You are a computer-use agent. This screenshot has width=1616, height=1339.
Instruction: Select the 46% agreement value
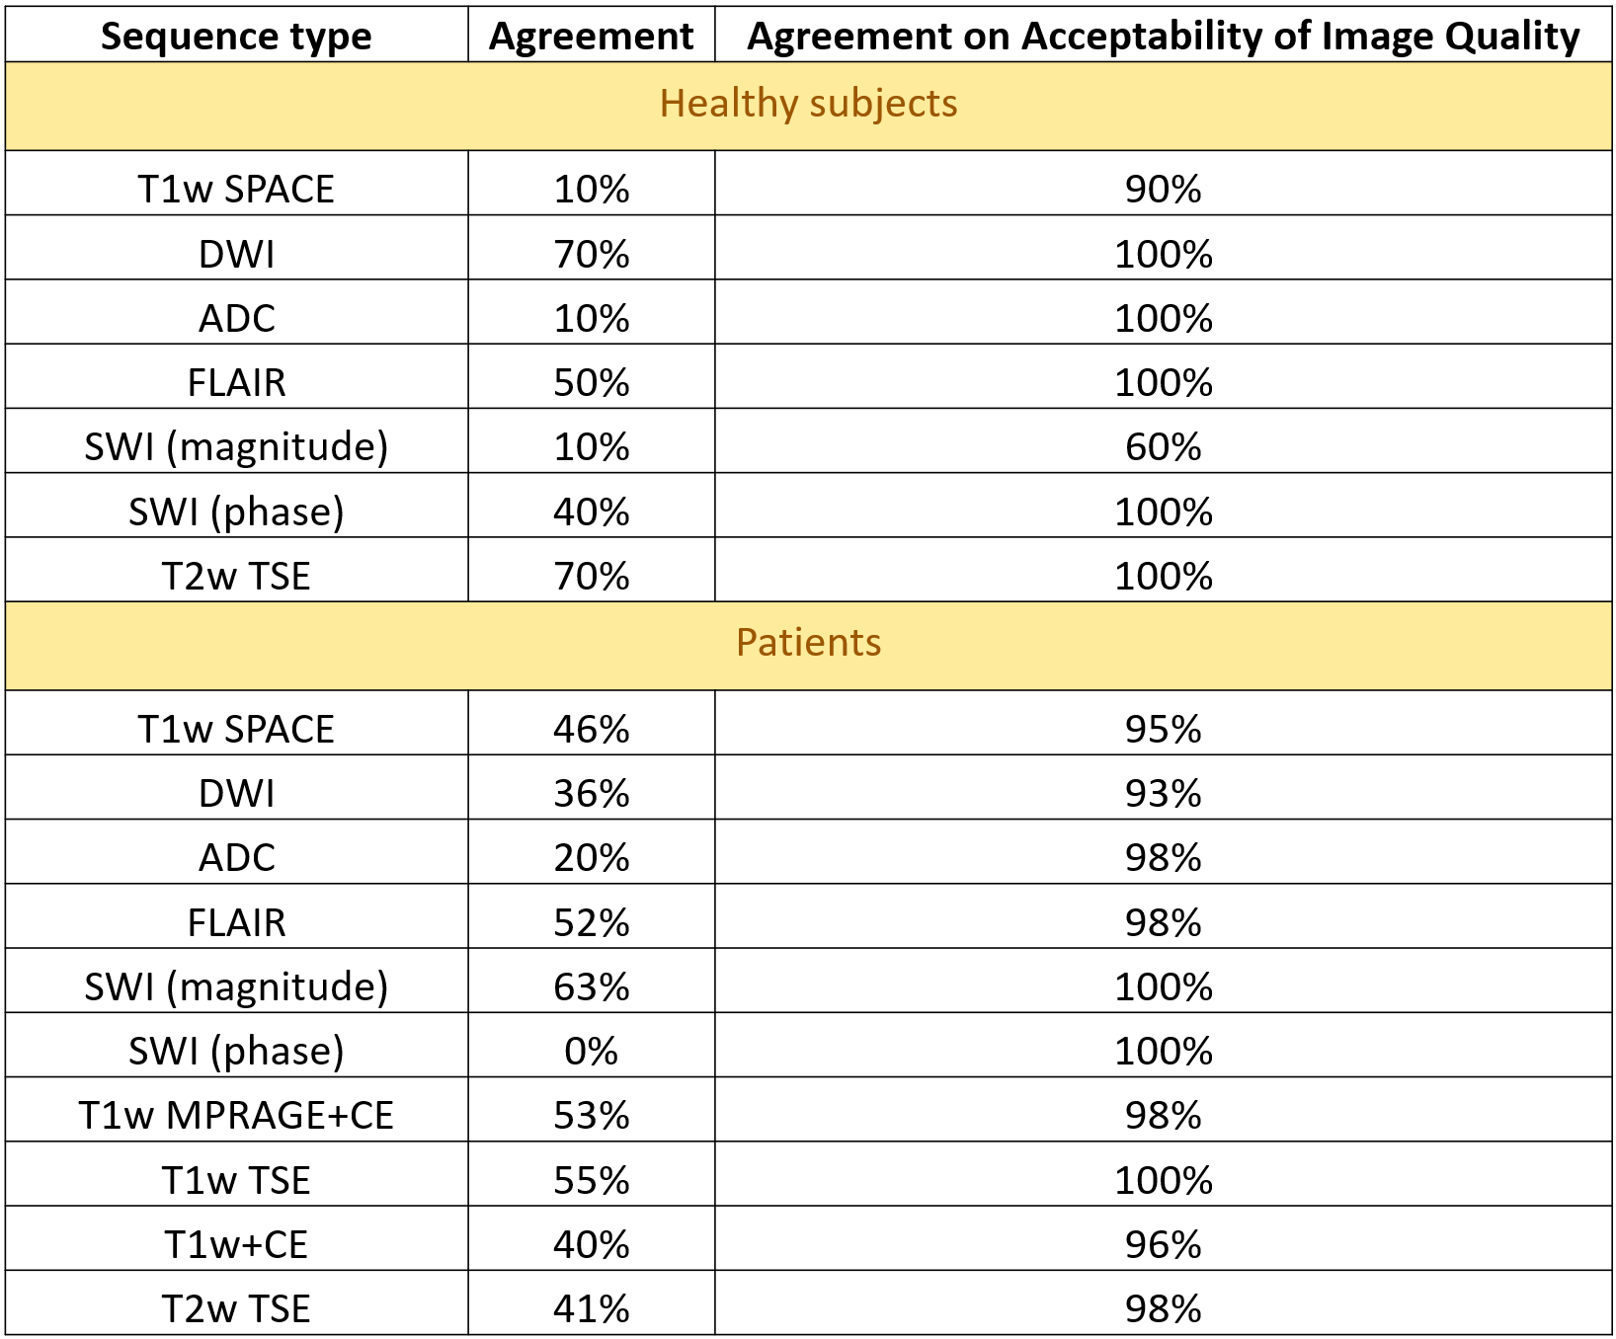point(591,729)
